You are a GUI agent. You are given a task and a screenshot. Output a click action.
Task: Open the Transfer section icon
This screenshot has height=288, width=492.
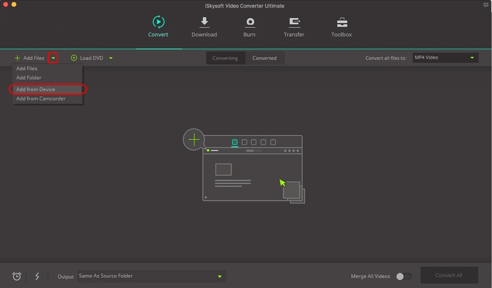[x=294, y=22]
